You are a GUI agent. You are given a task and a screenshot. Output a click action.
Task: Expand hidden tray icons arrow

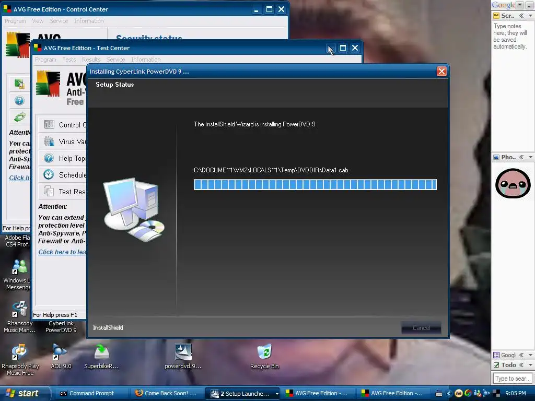pyautogui.click(x=449, y=394)
